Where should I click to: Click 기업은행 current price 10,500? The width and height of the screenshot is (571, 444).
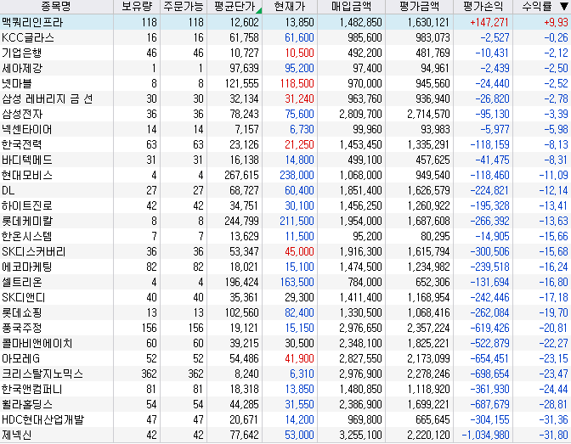(299, 53)
